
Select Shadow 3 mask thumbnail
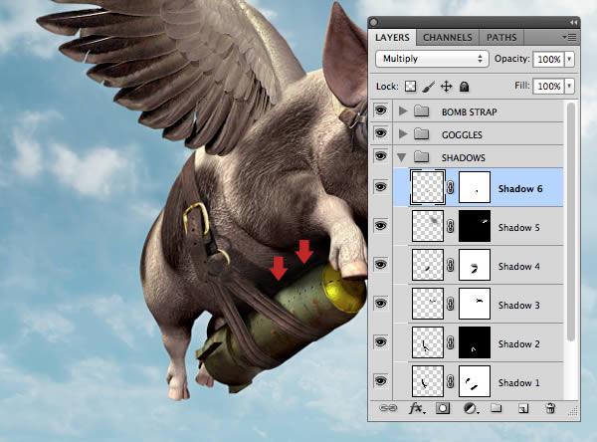(475, 304)
